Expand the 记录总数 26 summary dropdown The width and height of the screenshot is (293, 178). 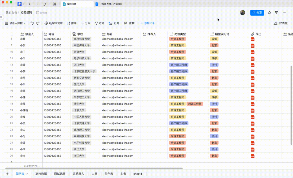pyautogui.click(x=40, y=166)
